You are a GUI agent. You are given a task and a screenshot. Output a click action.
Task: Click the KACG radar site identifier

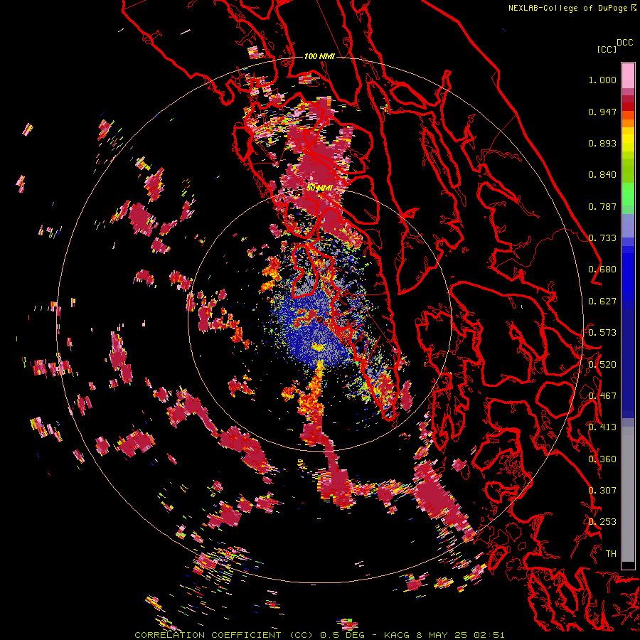click(x=397, y=635)
